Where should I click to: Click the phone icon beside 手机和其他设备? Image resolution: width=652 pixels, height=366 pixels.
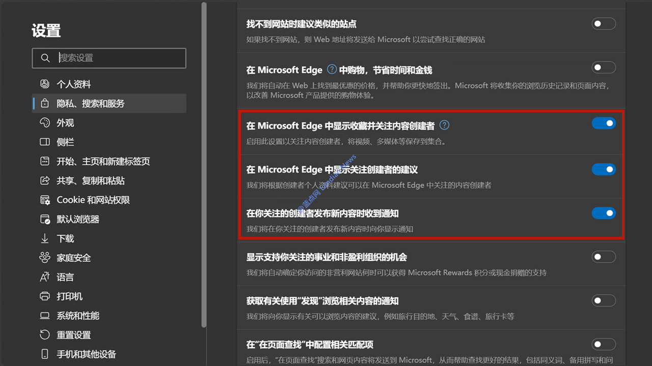tap(45, 354)
